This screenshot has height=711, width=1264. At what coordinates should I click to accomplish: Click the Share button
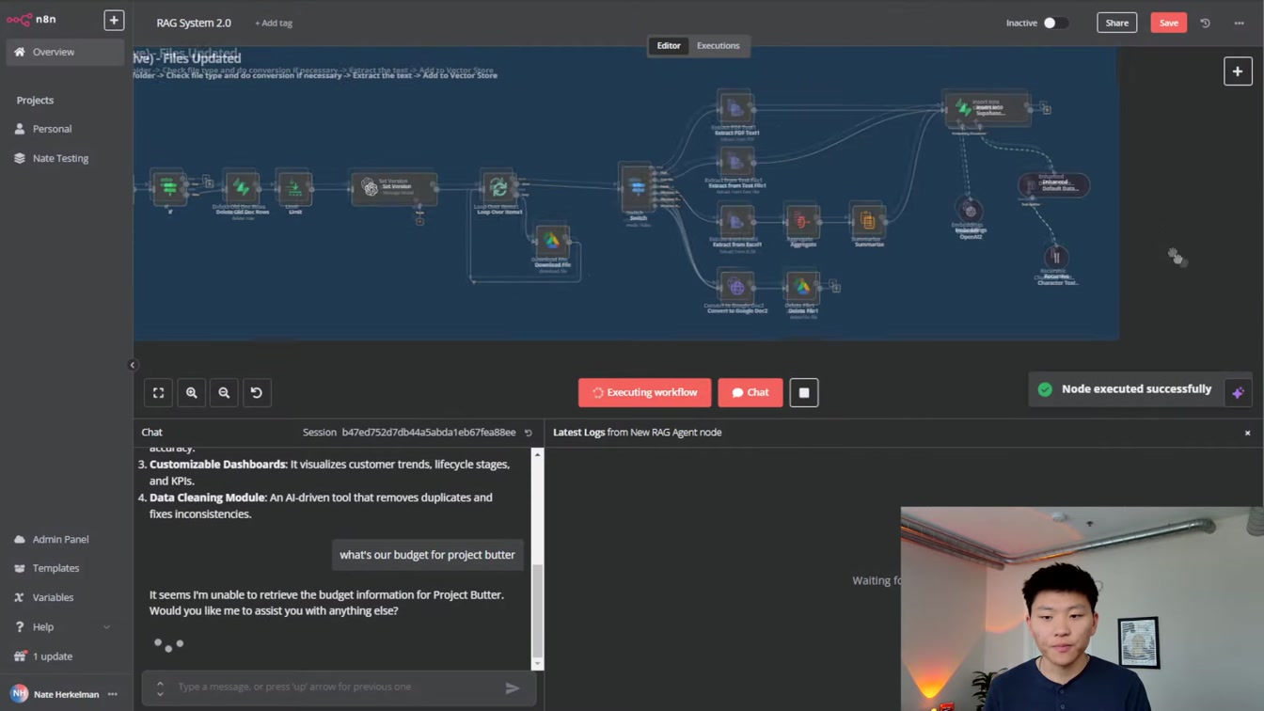tap(1116, 23)
